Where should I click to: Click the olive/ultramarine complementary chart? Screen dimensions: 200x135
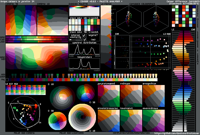coord(108,120)
